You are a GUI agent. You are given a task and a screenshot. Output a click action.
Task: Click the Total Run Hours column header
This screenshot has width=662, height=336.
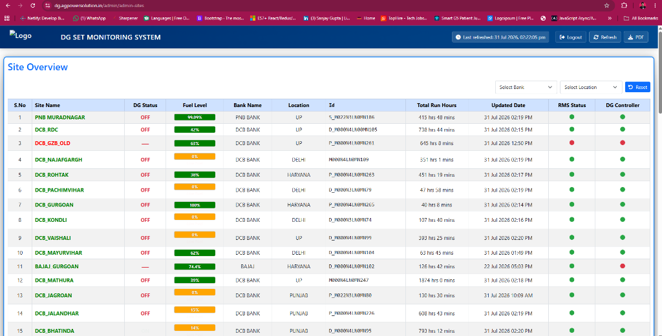pos(436,105)
